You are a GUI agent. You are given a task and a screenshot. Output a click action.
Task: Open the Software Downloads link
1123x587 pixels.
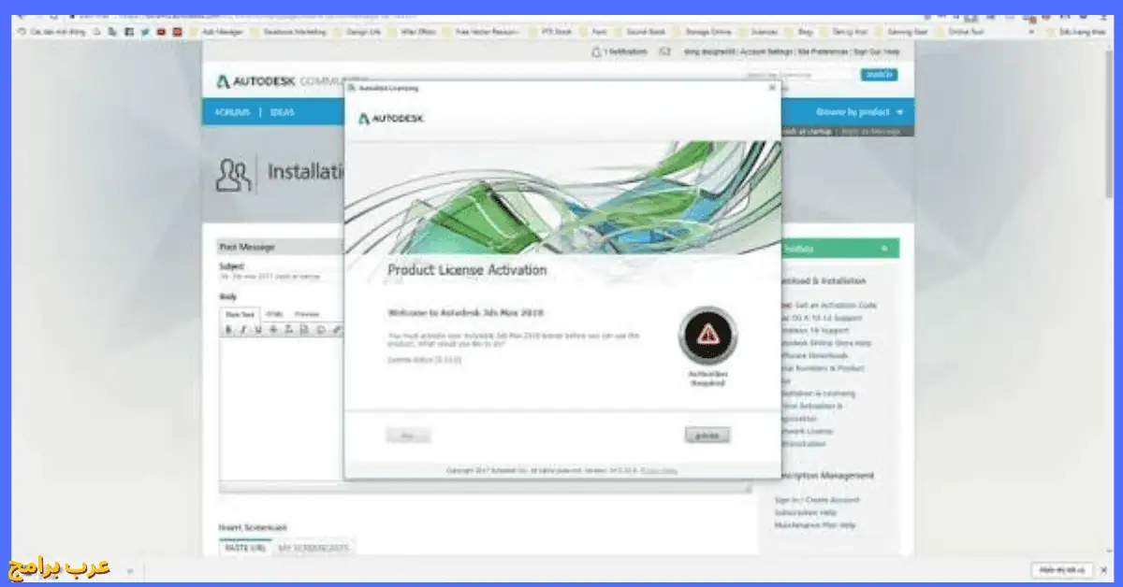814,356
